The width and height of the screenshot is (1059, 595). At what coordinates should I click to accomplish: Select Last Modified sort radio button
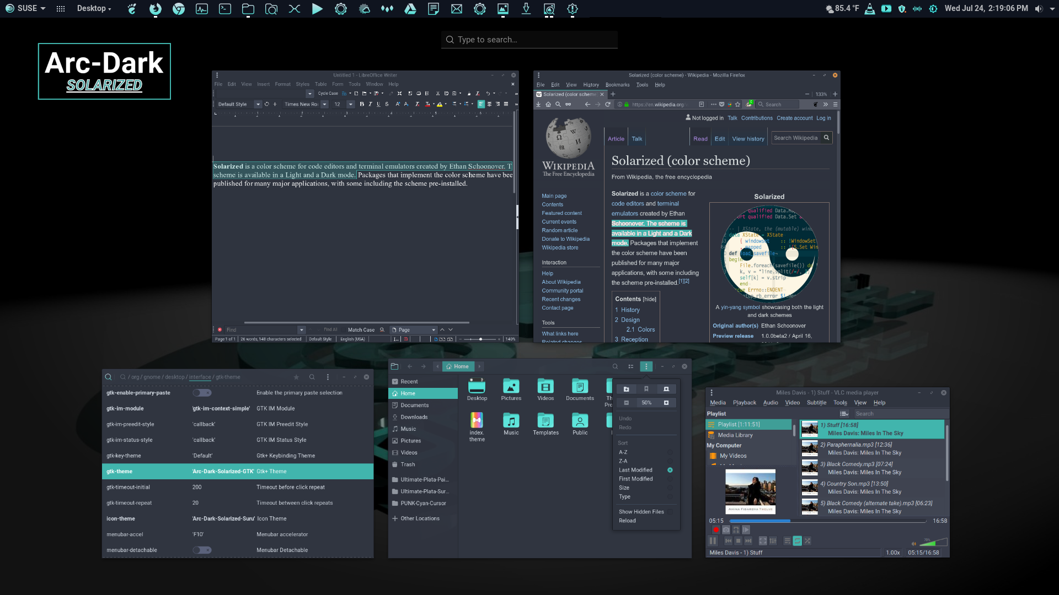670,470
